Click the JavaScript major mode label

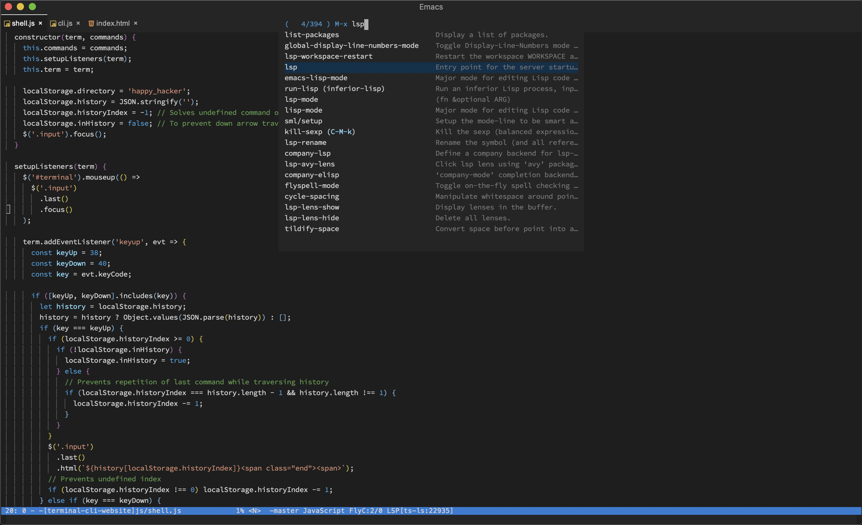[323, 511]
